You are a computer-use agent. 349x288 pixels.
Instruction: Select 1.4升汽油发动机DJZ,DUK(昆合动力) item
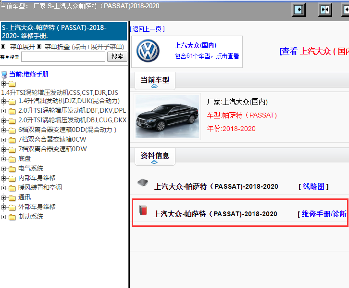click(69, 101)
